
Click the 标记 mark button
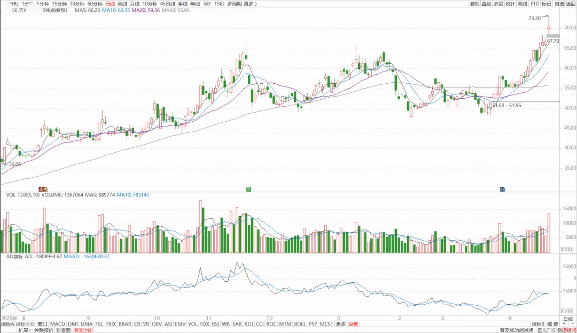coord(547,4)
